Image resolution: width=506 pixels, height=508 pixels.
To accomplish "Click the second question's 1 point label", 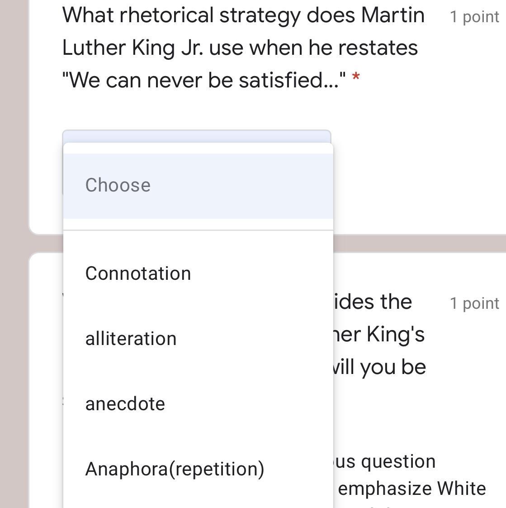I will pyautogui.click(x=474, y=303).
